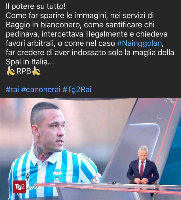The height and width of the screenshot is (200, 181).
Task: Click the Macron logo on the shirt
Action: point(27,177)
